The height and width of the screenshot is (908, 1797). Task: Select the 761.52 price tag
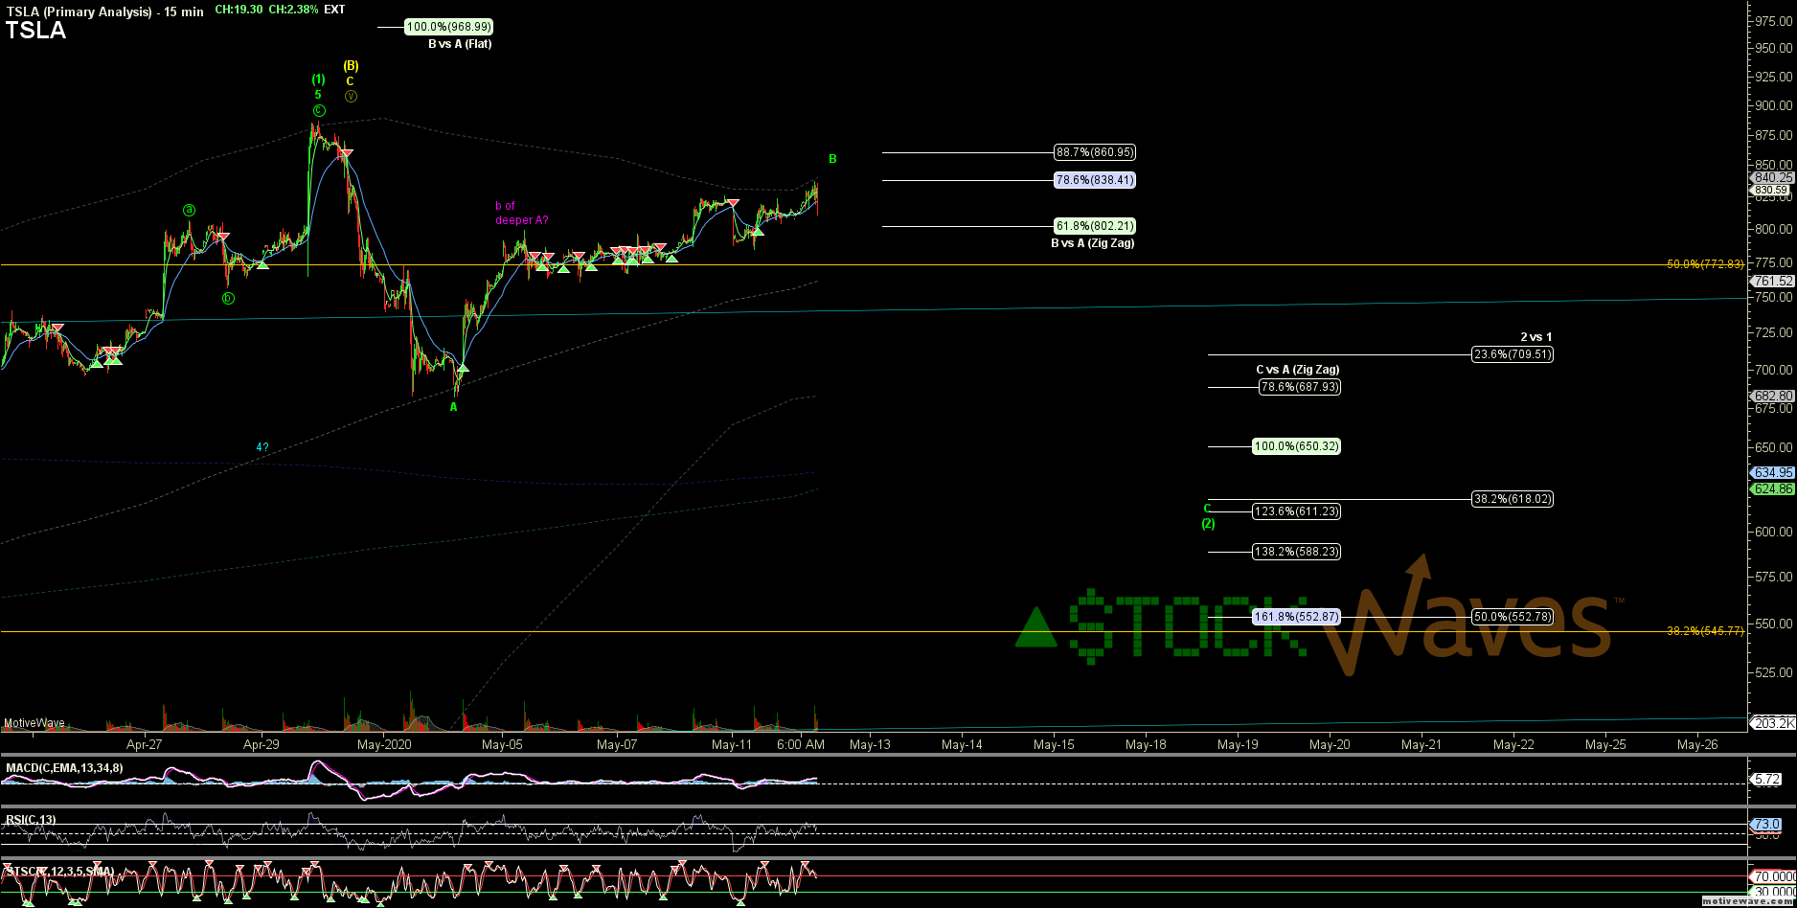(x=1773, y=282)
